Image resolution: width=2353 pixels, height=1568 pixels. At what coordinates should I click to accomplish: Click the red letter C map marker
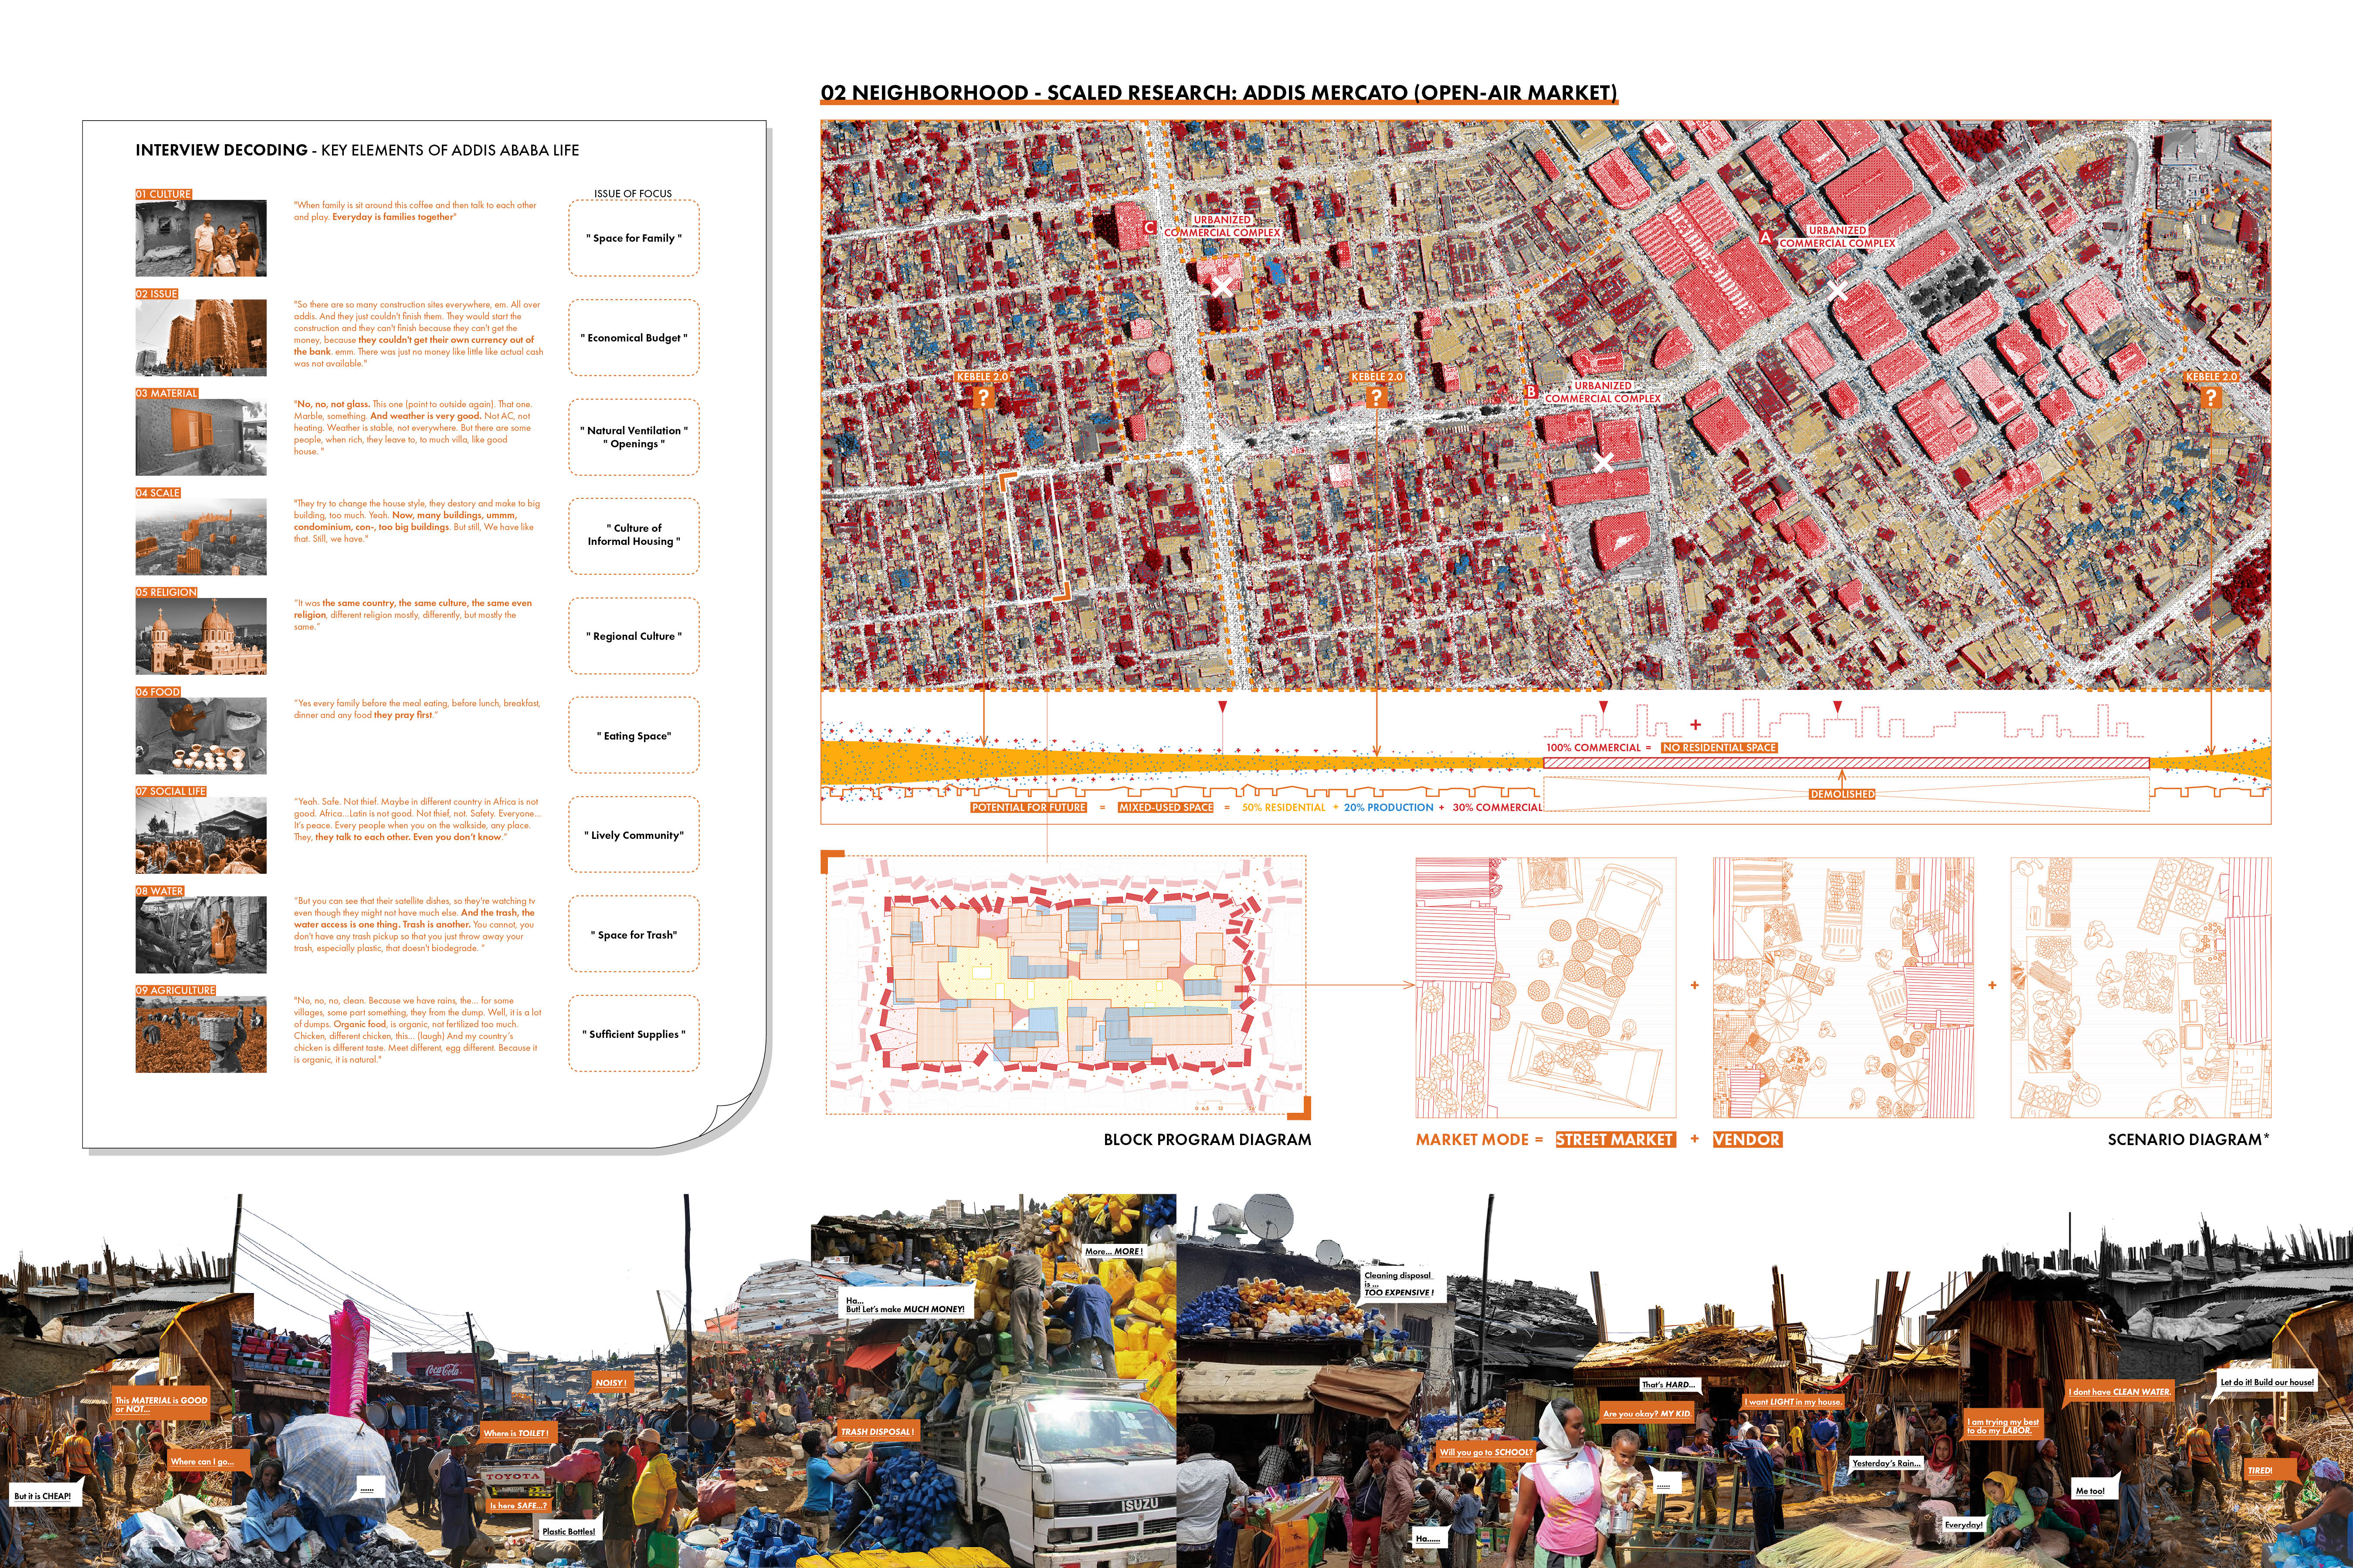click(1149, 227)
